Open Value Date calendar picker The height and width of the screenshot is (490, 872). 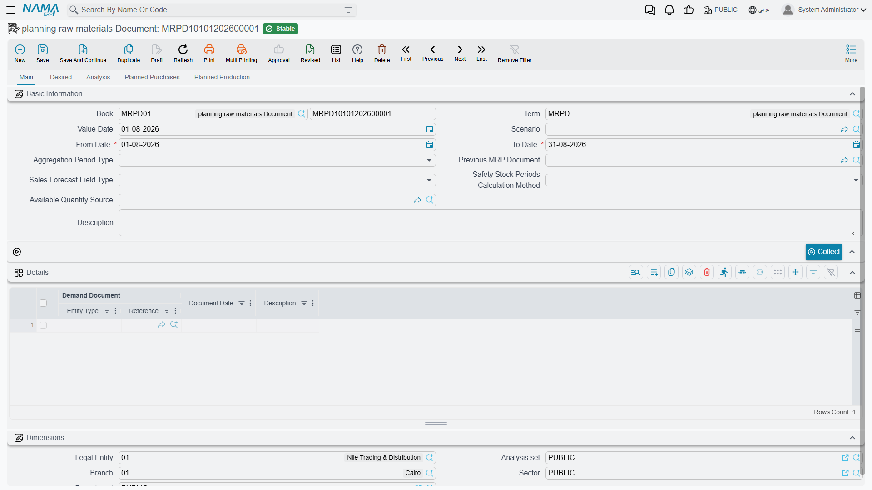430,129
